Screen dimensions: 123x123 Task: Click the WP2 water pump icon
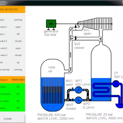78,100
